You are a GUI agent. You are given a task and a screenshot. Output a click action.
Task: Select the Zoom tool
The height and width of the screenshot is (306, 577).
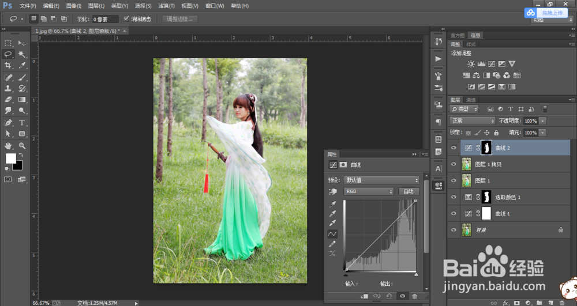pos(22,146)
